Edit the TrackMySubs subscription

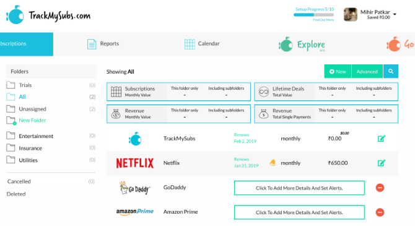point(382,139)
